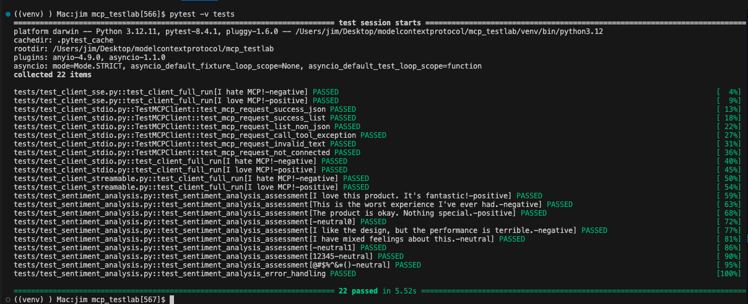Click the hollow command decoration circle at last prompt
The width and height of the screenshot is (748, 304).
(x=6, y=300)
